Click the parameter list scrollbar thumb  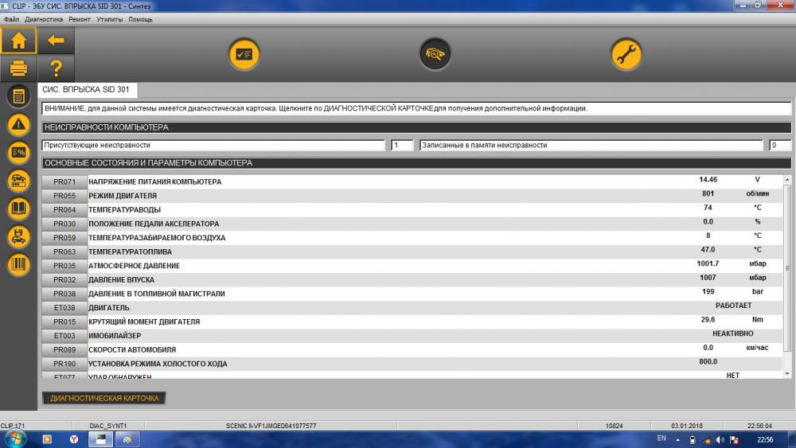(x=787, y=268)
